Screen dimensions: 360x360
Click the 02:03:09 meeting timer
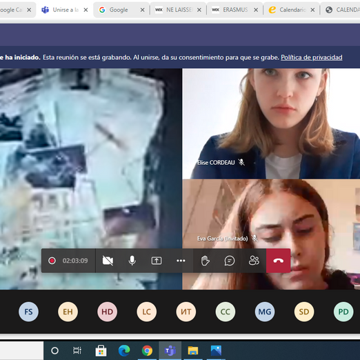(75, 261)
